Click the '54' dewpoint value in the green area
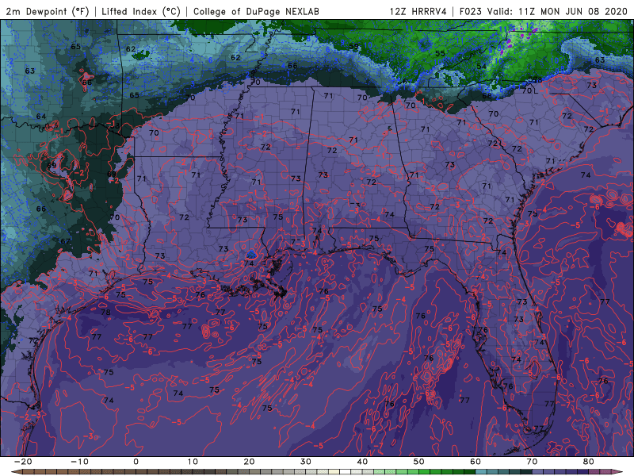Image resolution: width=634 pixels, height=476 pixels. [481, 66]
